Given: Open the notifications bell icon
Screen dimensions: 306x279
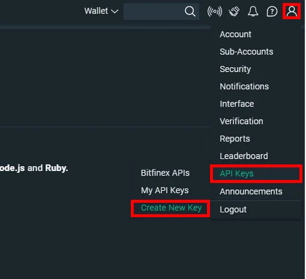Looking at the screenshot, I should (x=253, y=11).
